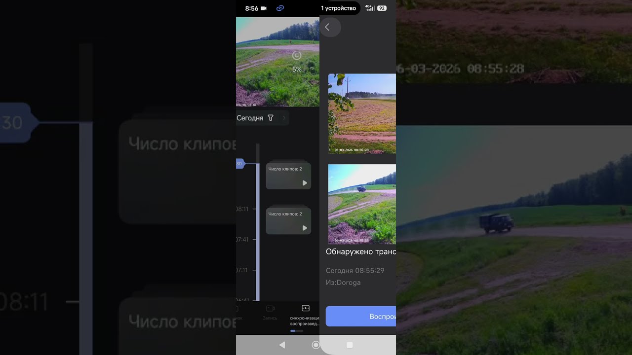Open the filter funnel icon beside Сегодня
This screenshot has height=355, width=632.
pos(271,118)
